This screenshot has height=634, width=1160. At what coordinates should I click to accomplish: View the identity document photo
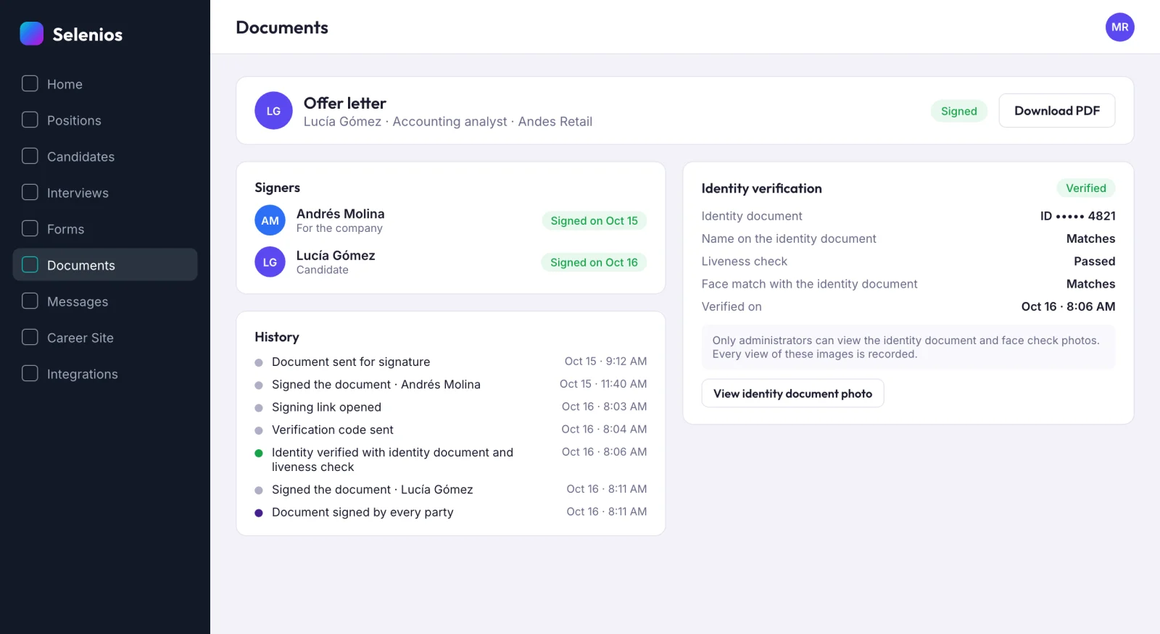(792, 393)
